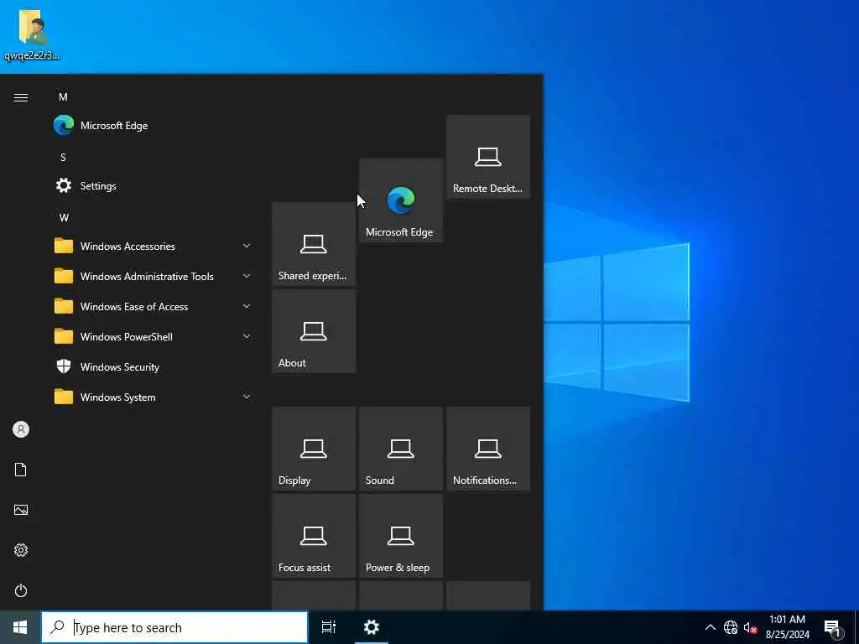Open the Power & sleep tile
859x644 pixels.
coord(400,536)
